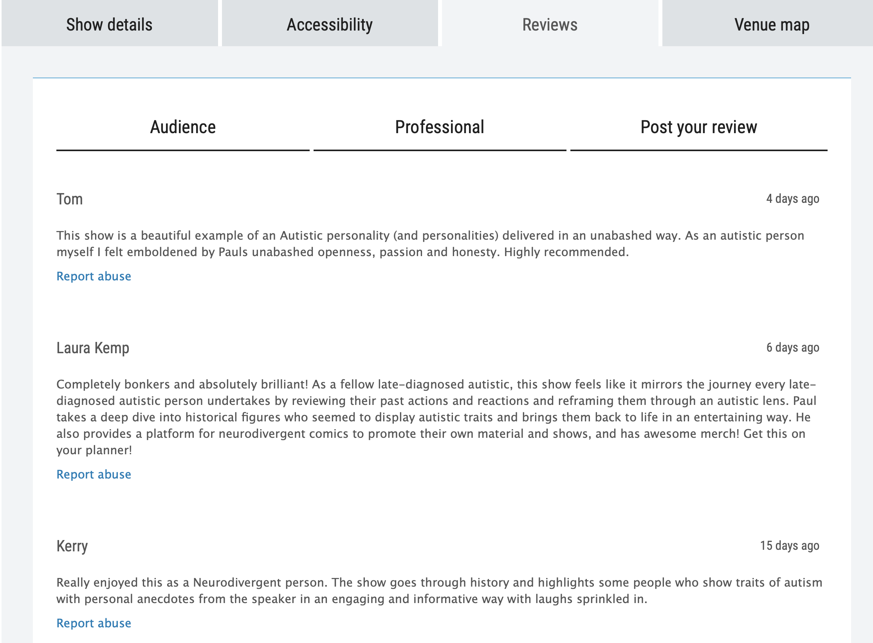
Task: Switch to Professional reviews sub-tab
Action: [440, 128]
